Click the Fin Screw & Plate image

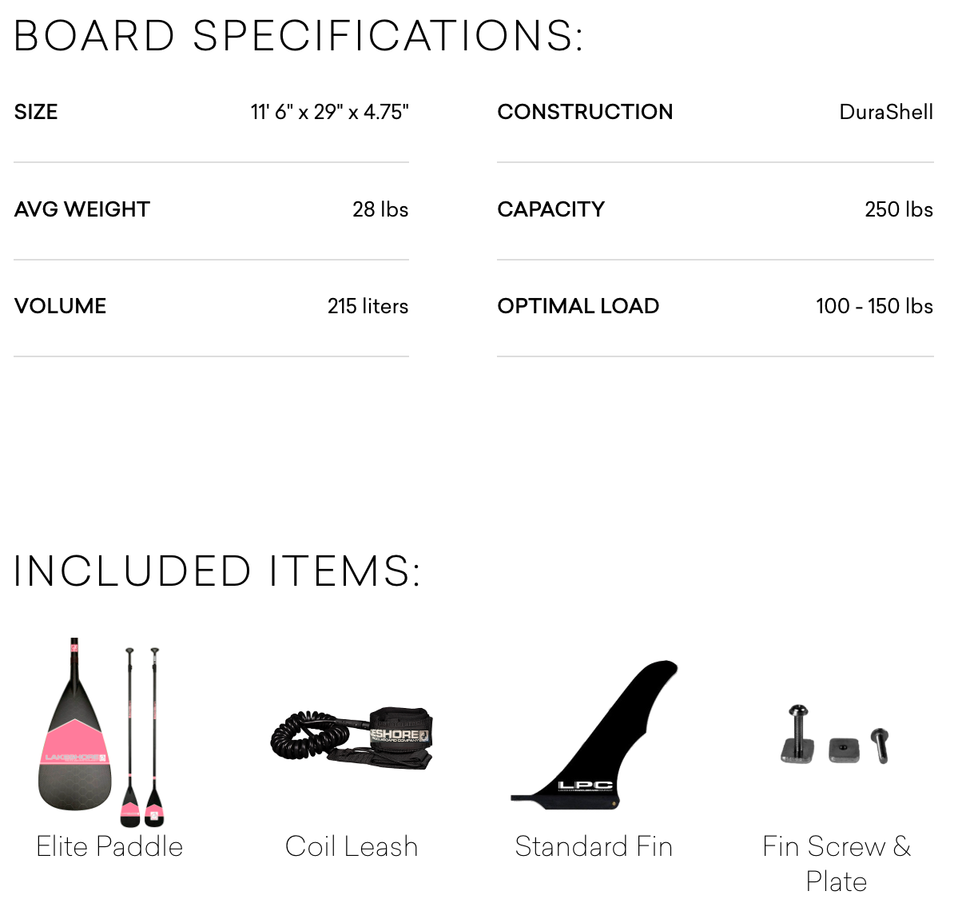click(x=835, y=734)
